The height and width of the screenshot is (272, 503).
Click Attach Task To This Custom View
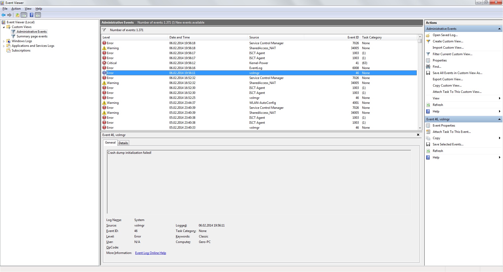(457, 92)
